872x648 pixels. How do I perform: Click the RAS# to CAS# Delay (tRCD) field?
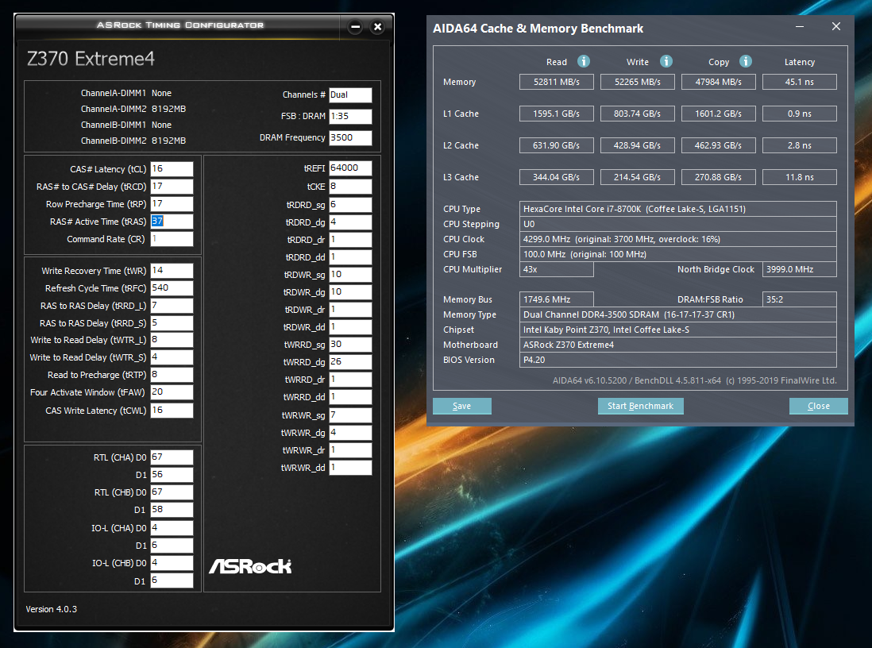172,187
